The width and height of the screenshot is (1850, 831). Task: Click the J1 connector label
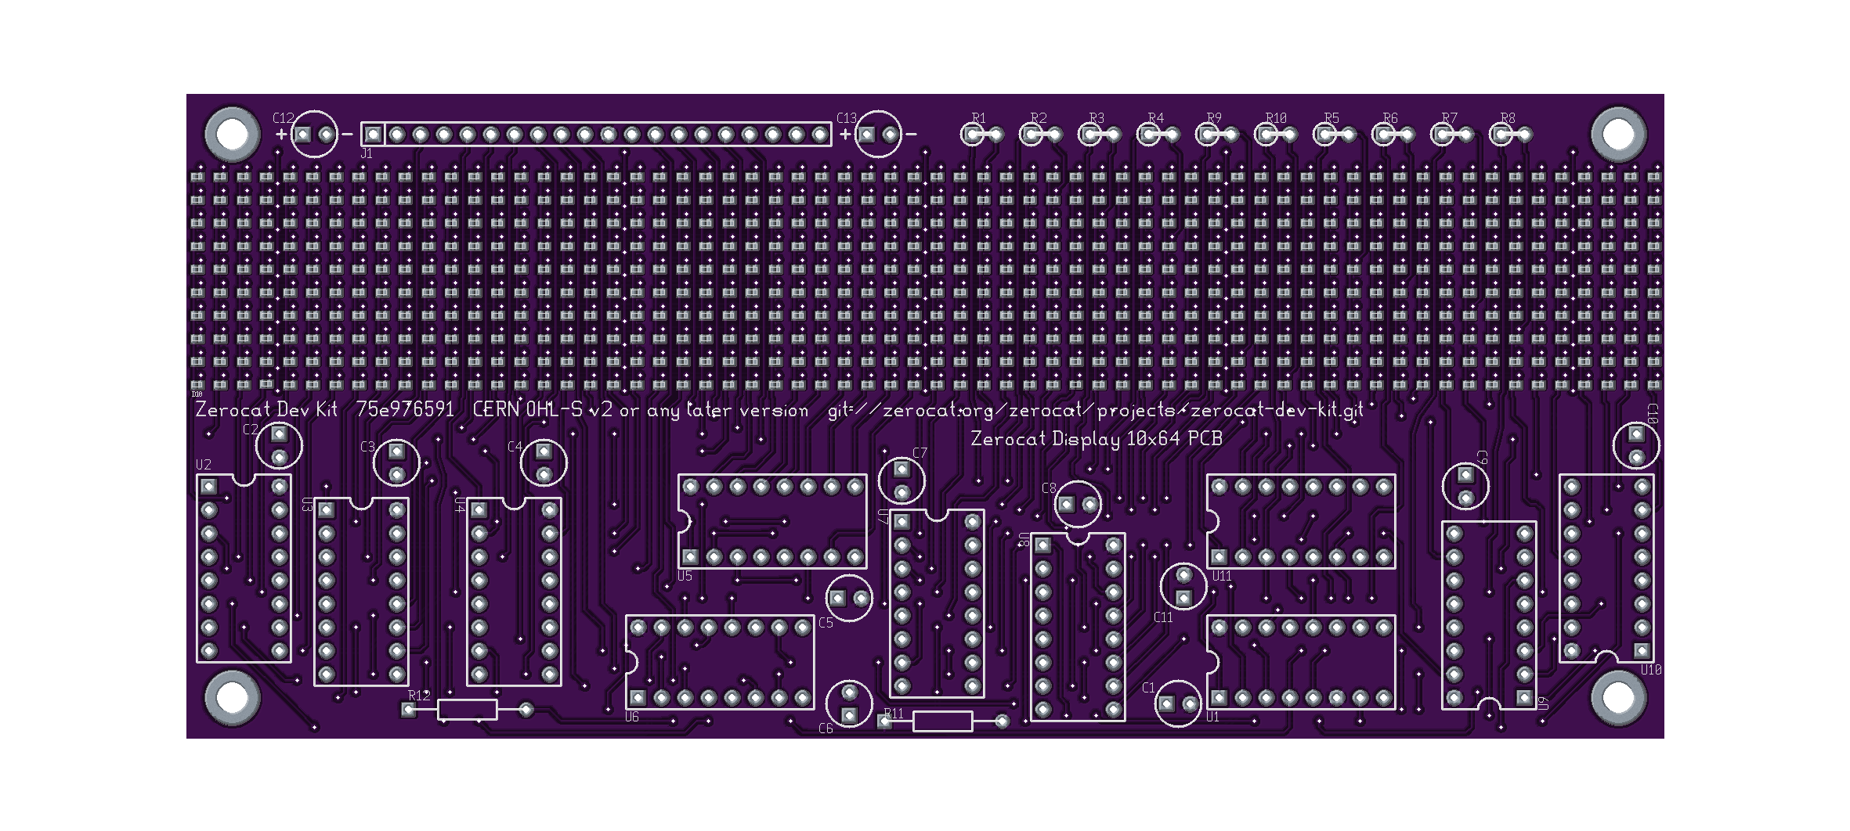point(367,153)
